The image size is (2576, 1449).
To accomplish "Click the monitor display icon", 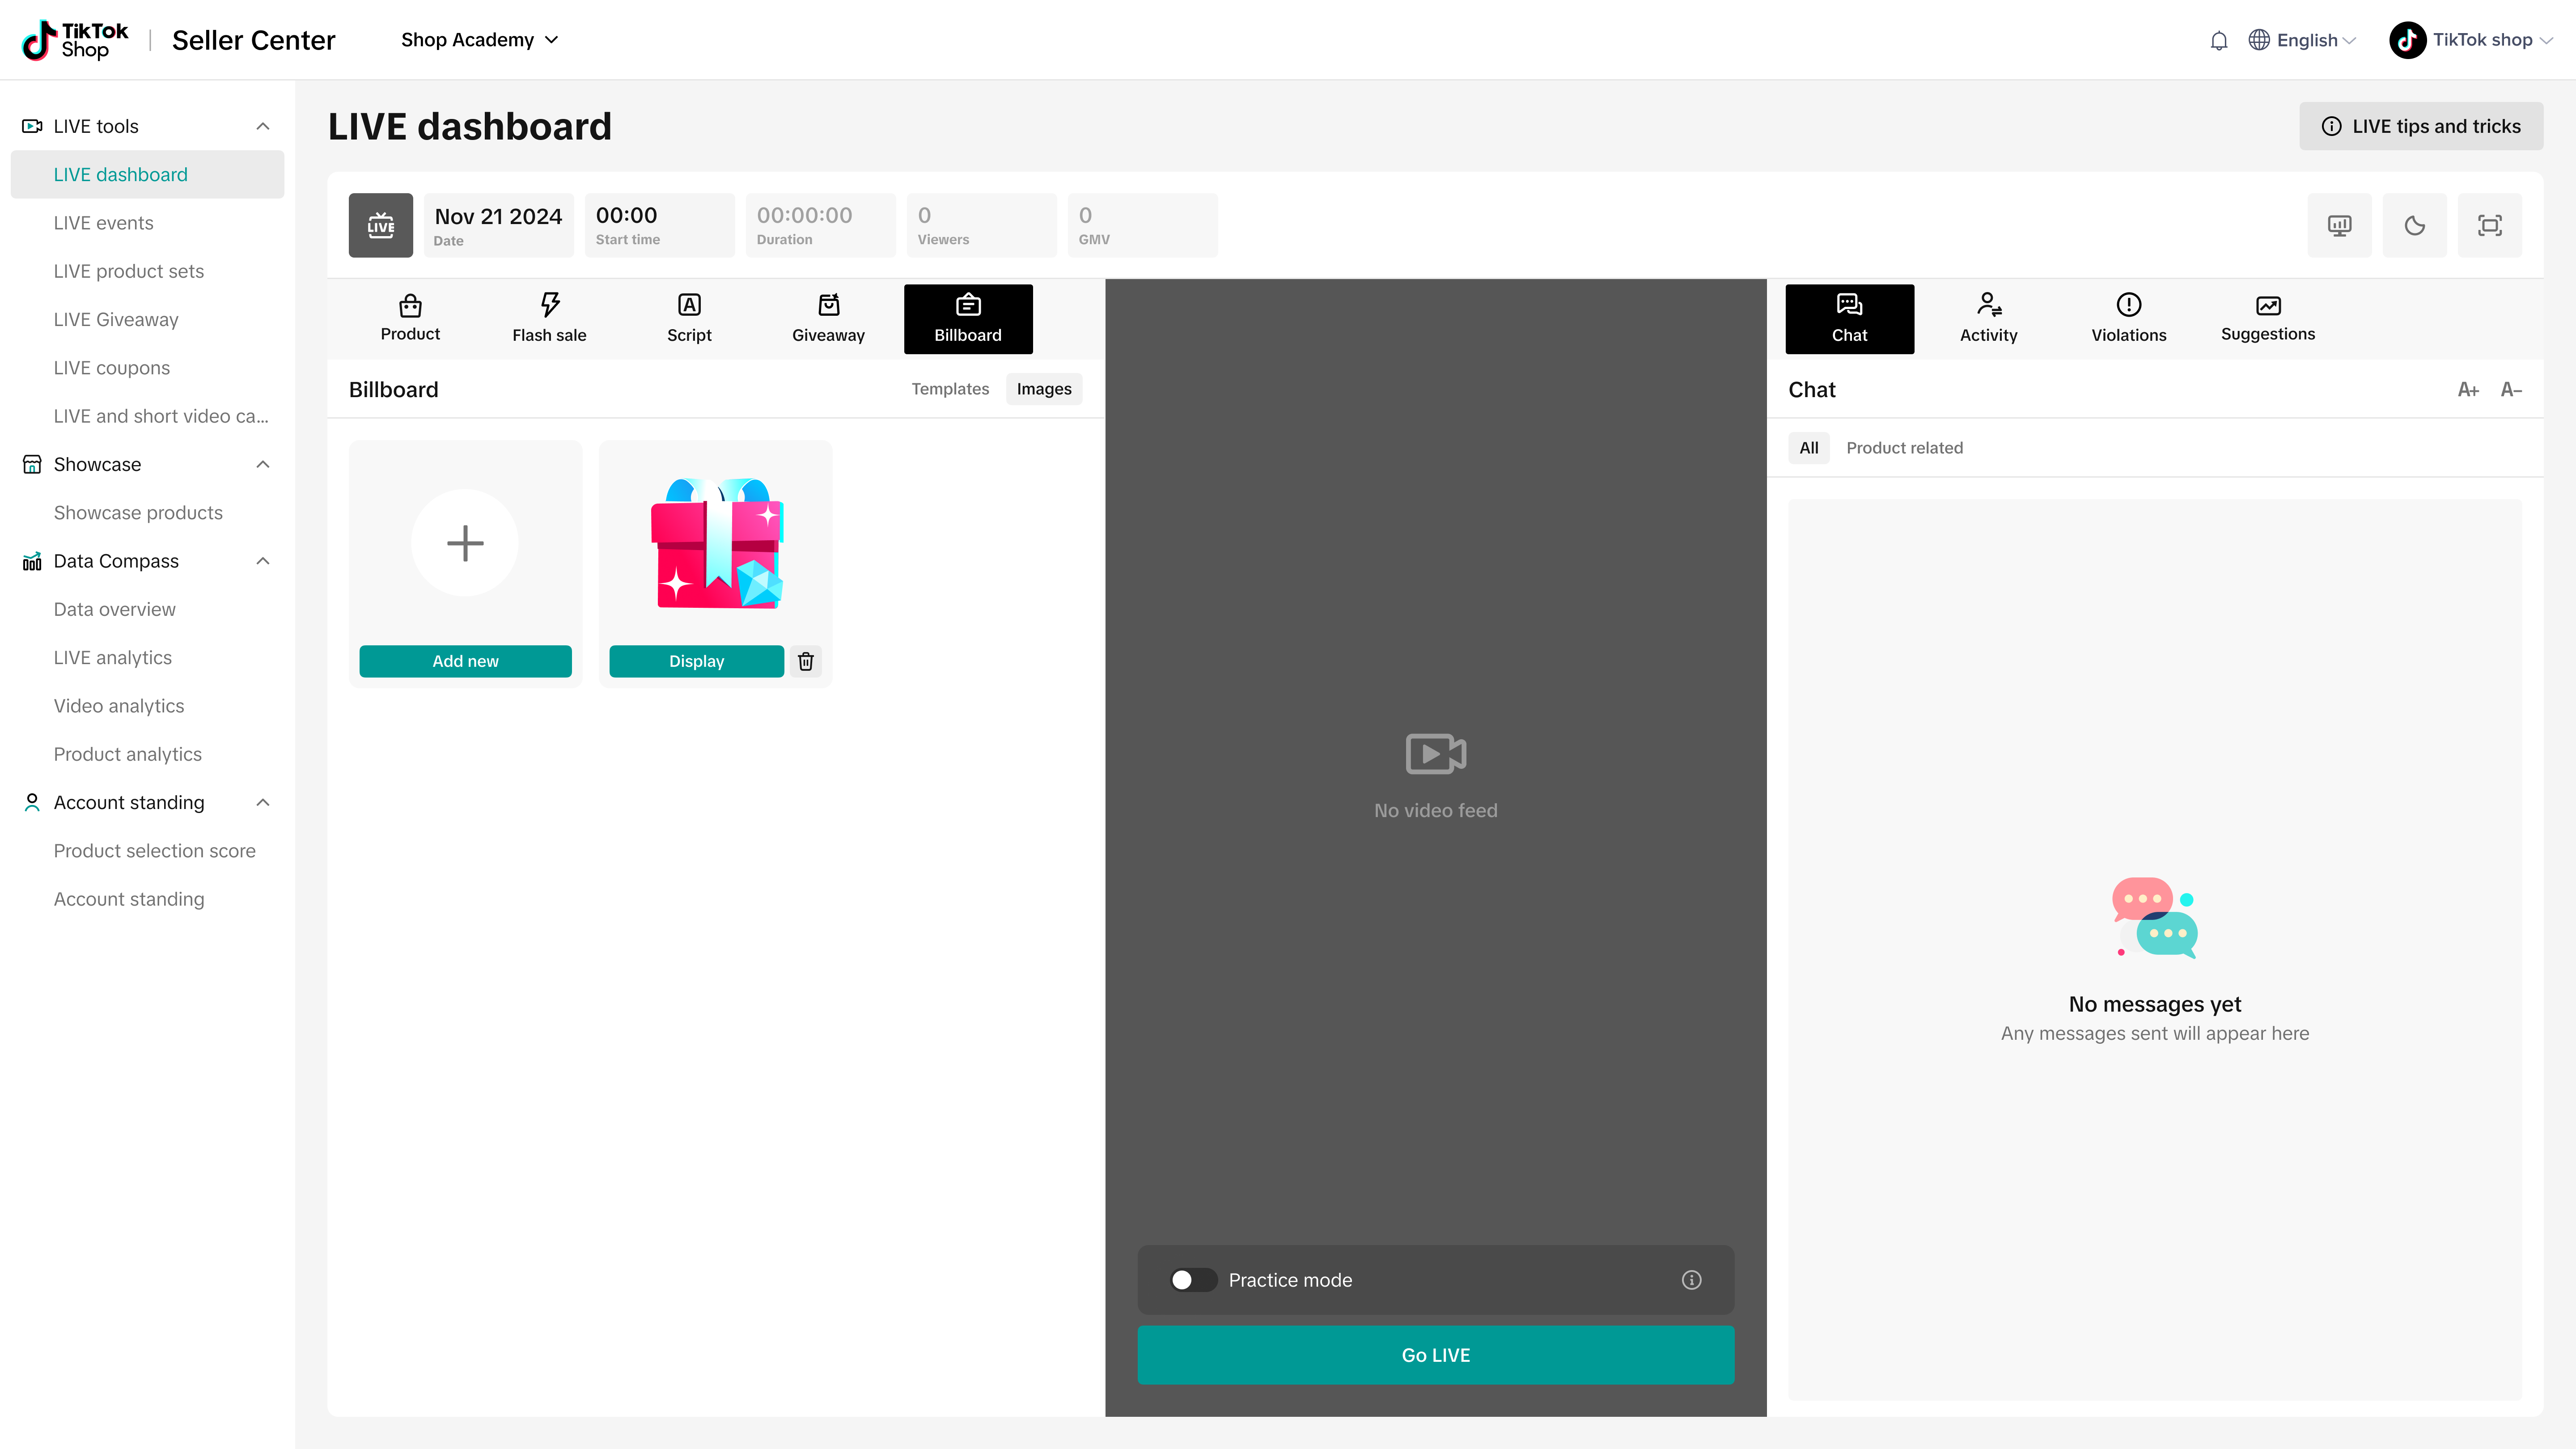I will point(2339,225).
